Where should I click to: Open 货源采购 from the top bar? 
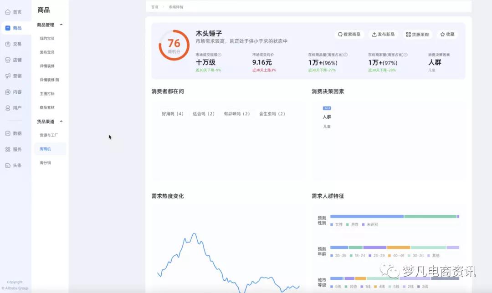pos(417,34)
